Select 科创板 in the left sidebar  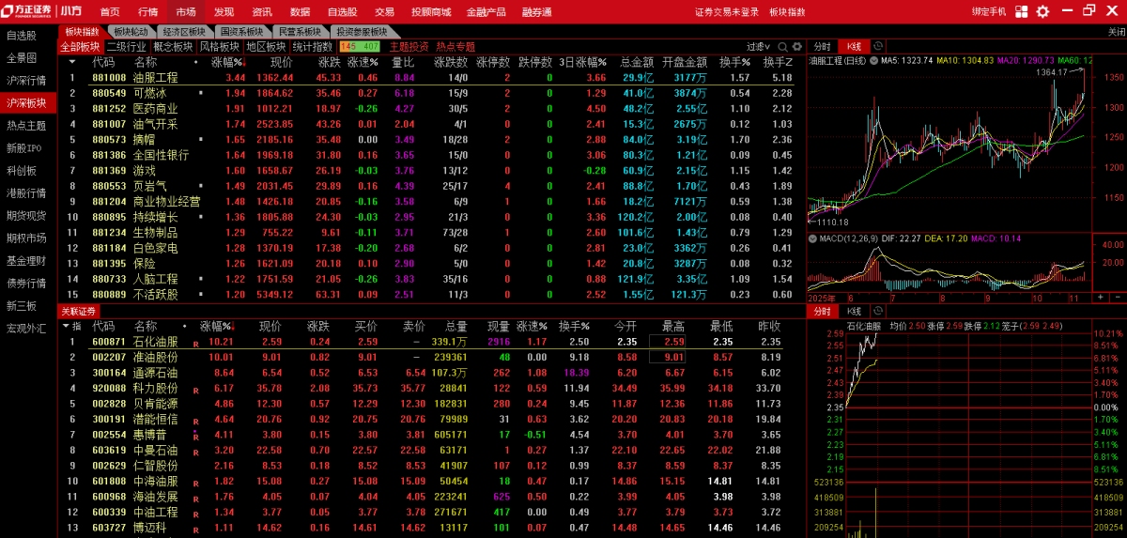(x=22, y=170)
